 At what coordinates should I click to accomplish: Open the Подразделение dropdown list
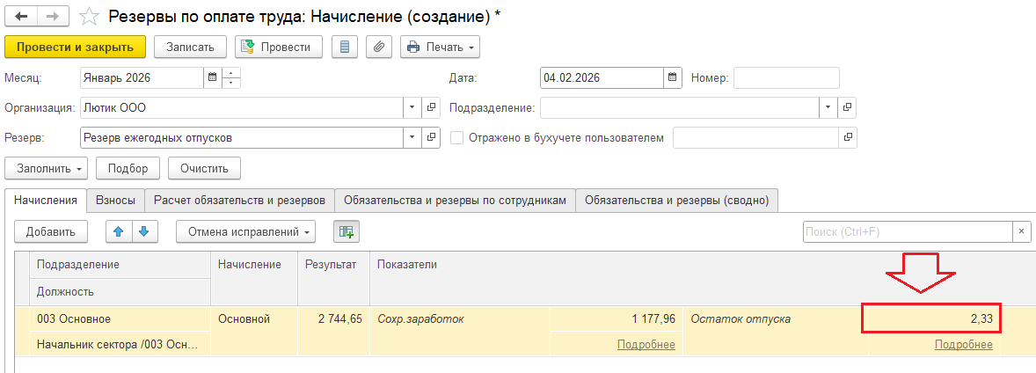828,107
